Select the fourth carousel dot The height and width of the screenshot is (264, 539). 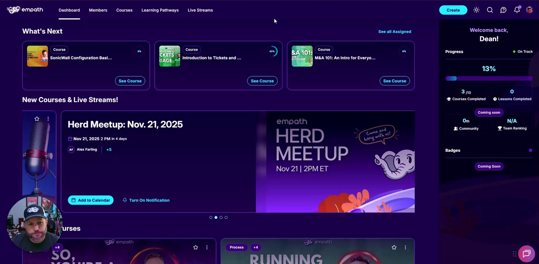click(x=226, y=217)
